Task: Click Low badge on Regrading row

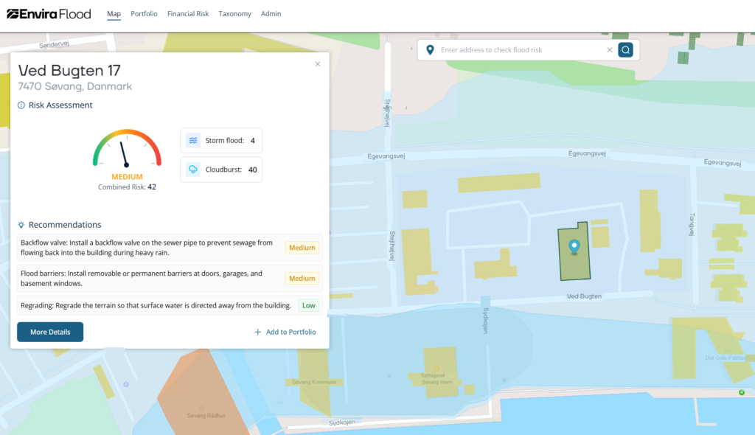Action: coord(309,305)
